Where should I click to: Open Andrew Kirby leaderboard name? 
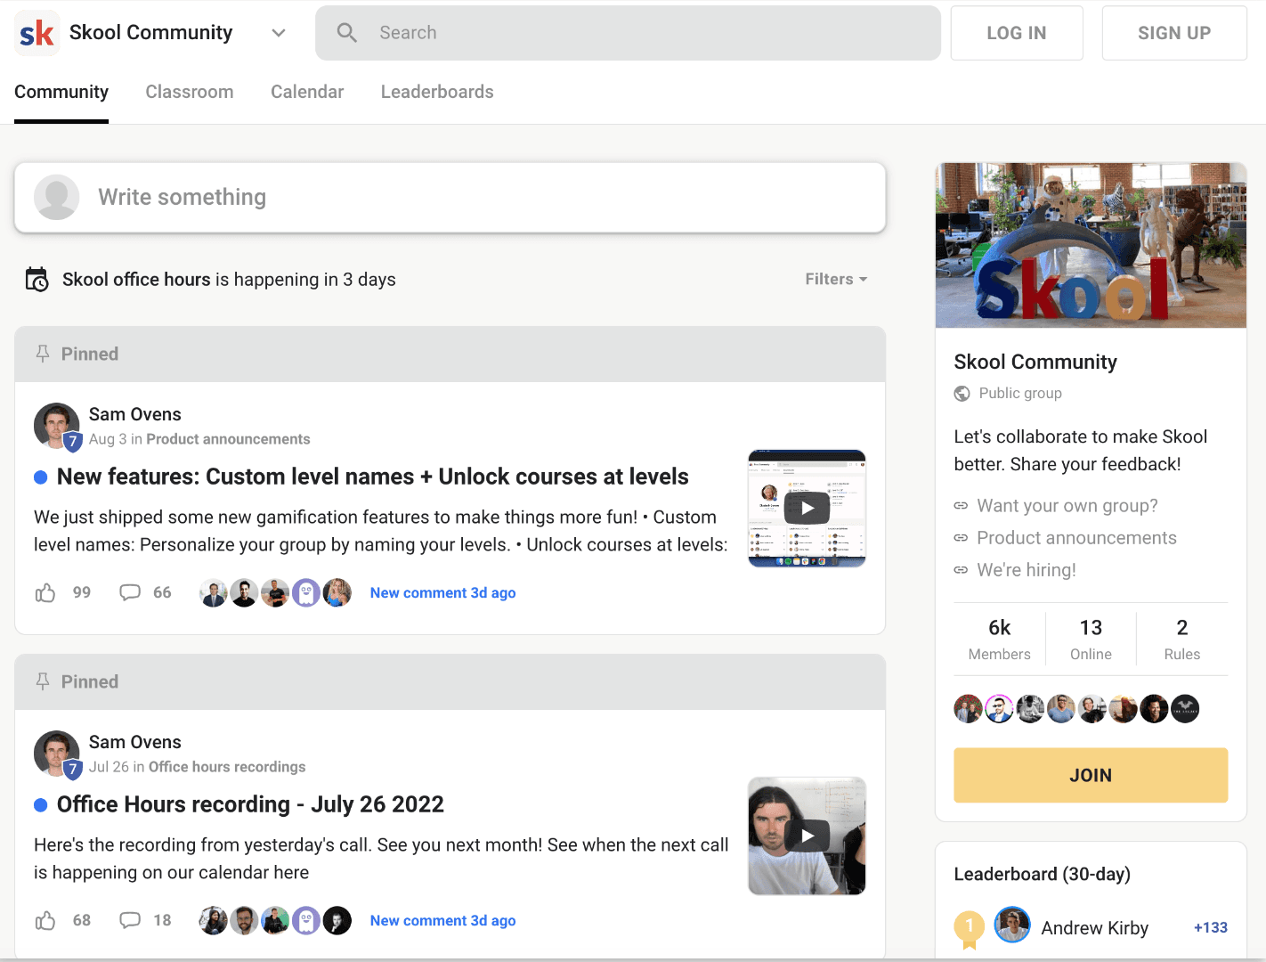(x=1095, y=928)
